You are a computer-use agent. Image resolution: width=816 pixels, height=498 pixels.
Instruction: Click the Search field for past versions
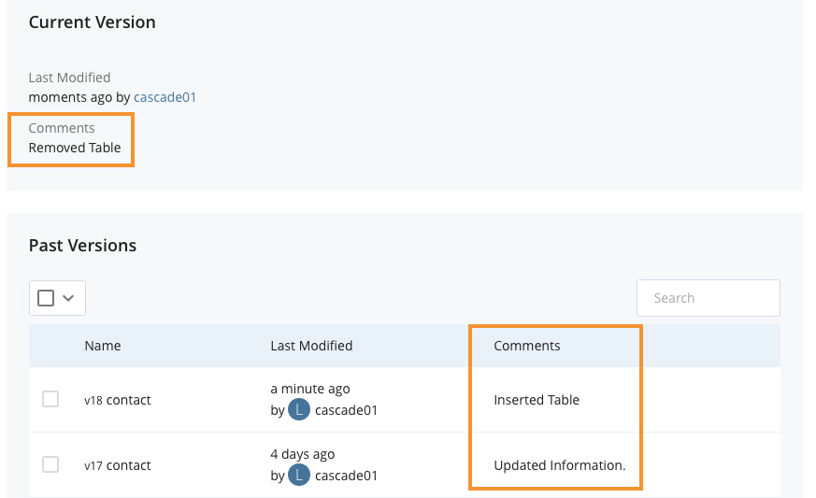708,298
